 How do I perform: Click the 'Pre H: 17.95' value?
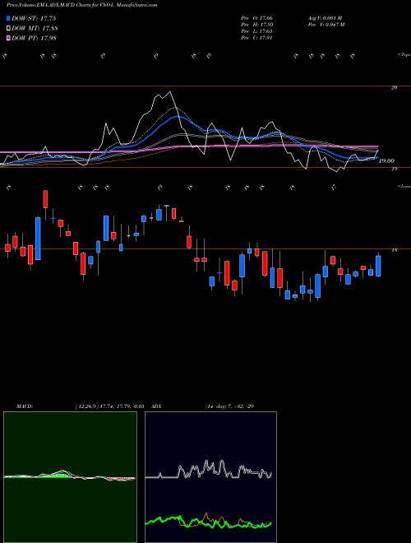tap(257, 25)
